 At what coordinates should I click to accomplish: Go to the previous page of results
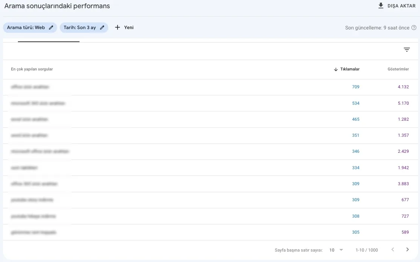pyautogui.click(x=393, y=249)
